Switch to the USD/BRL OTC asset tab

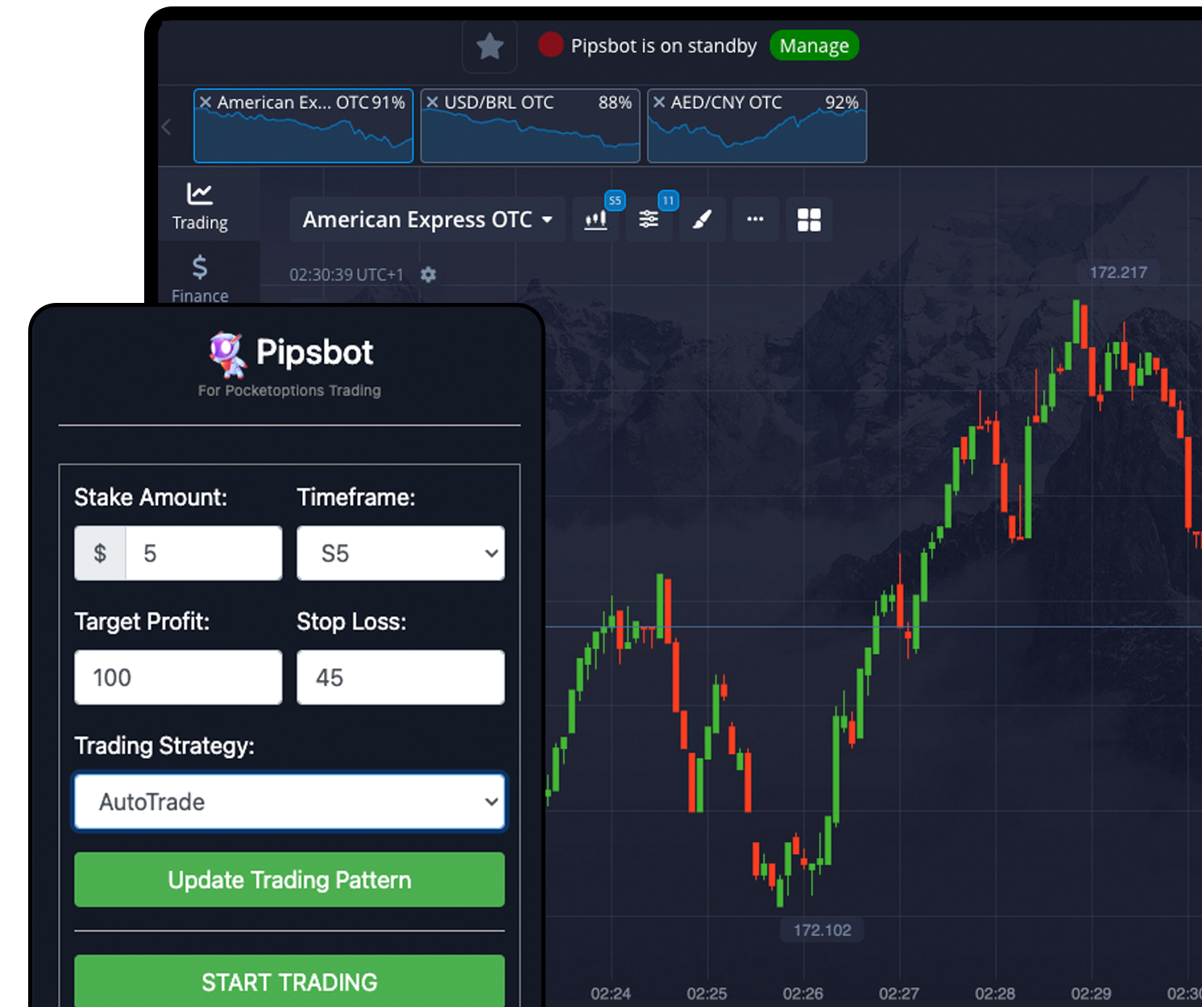530,126
